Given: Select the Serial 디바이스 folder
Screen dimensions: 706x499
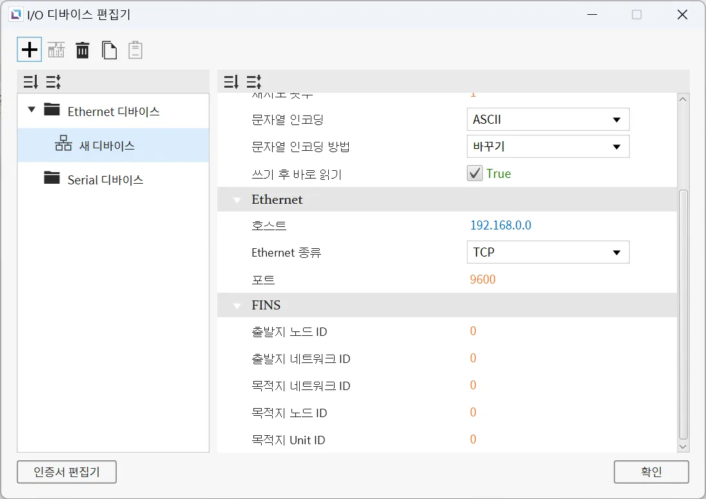Looking at the screenshot, I should [x=105, y=180].
